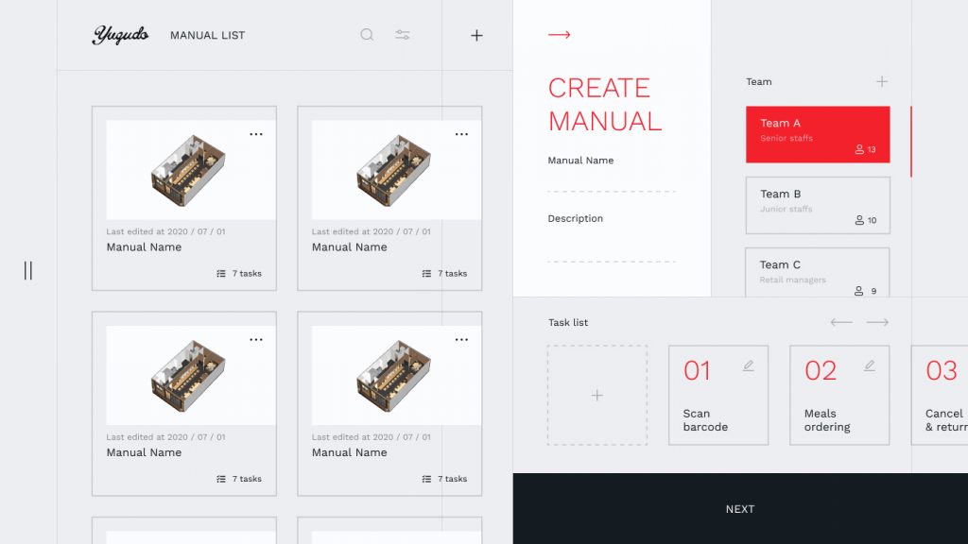Open task 03 Cancel & return card
Image resolution: width=968 pixels, height=544 pixels.
pyautogui.click(x=940, y=395)
